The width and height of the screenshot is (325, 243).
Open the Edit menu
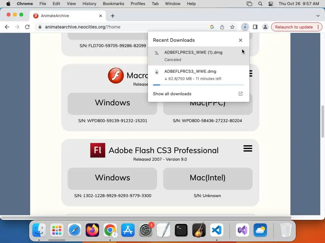(56, 4)
